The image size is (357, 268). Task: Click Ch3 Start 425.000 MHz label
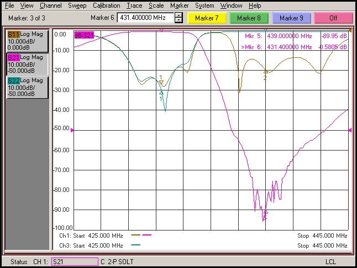click(91, 245)
